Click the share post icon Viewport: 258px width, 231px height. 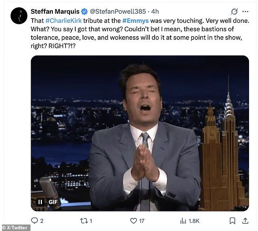(245, 221)
